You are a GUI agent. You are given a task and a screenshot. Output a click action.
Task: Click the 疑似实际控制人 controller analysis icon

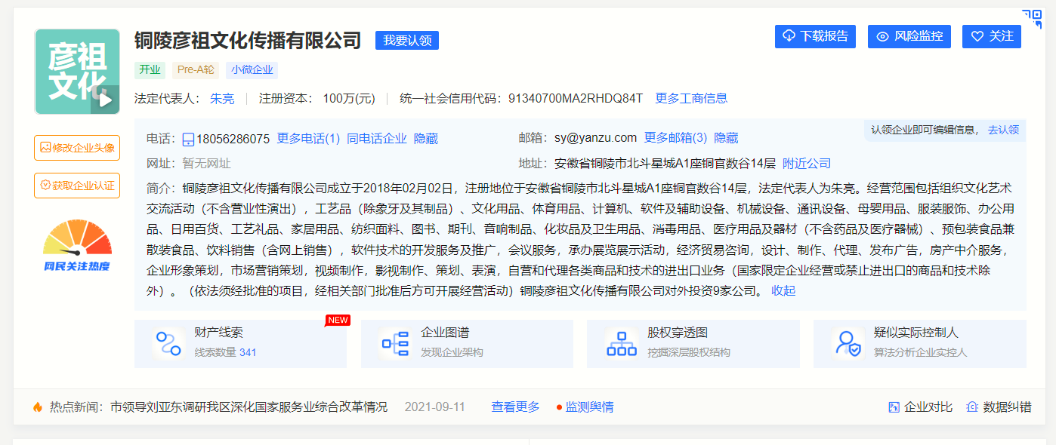[847, 342]
